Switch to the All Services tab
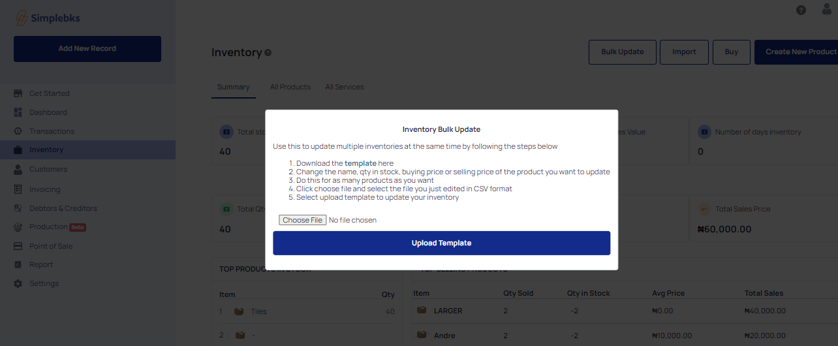 click(345, 87)
